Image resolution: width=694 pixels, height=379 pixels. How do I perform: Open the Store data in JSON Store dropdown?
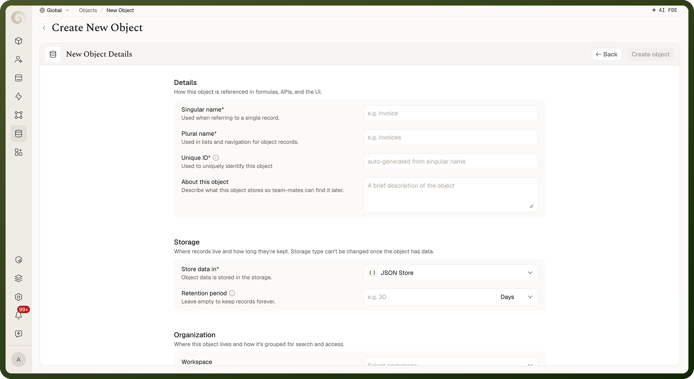[451, 273]
